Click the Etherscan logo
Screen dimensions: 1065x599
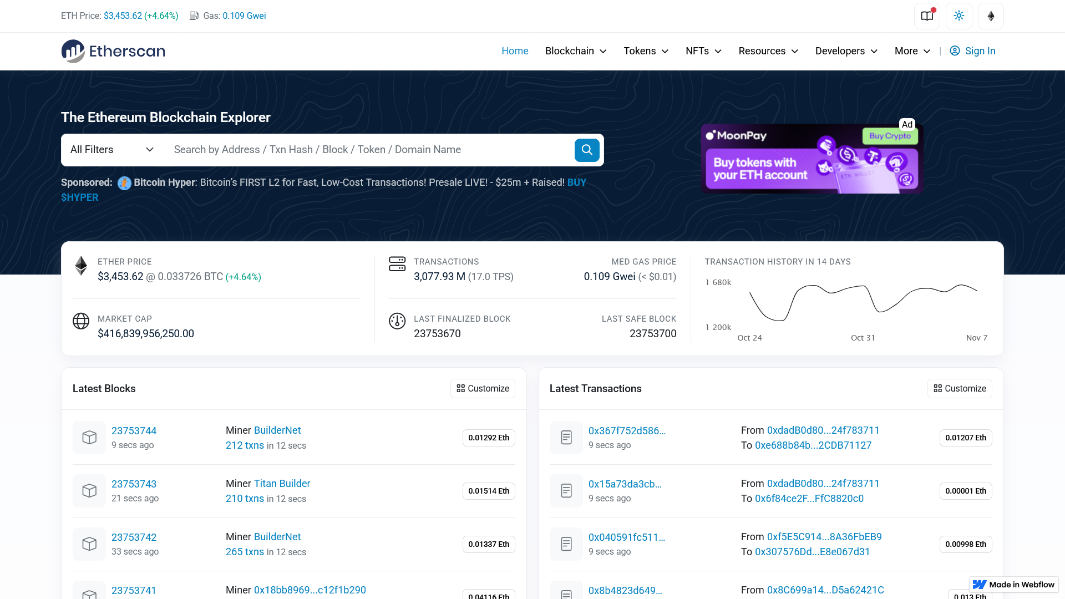(x=113, y=51)
